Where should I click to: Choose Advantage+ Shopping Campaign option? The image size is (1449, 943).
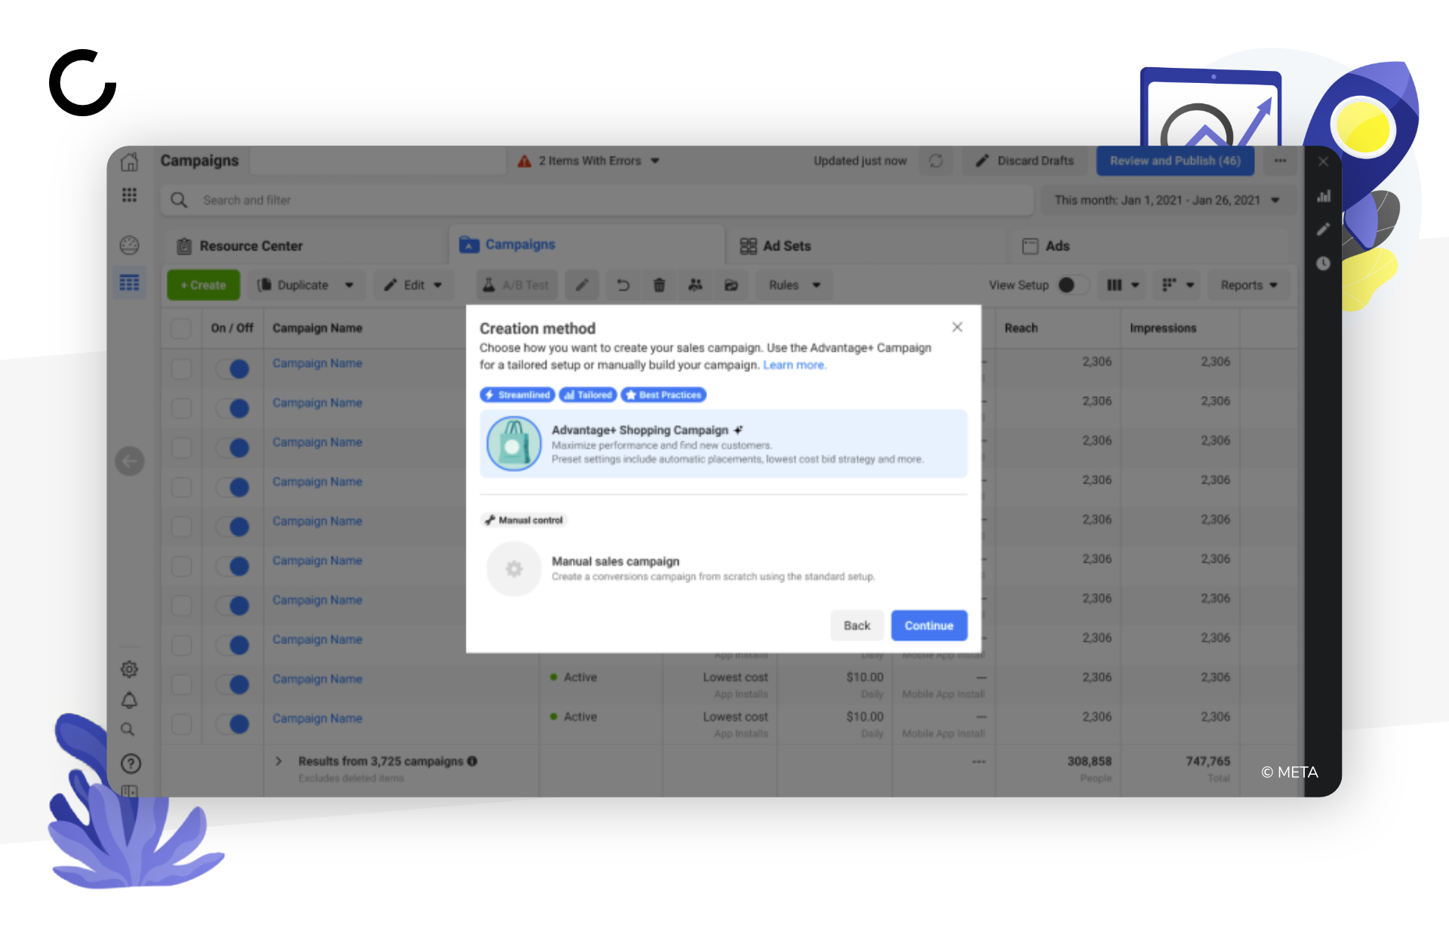tap(723, 444)
